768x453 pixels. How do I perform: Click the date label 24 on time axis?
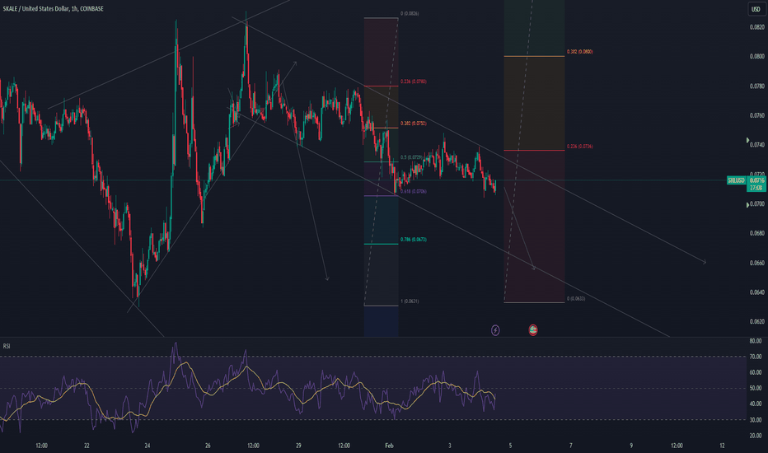tap(148, 446)
